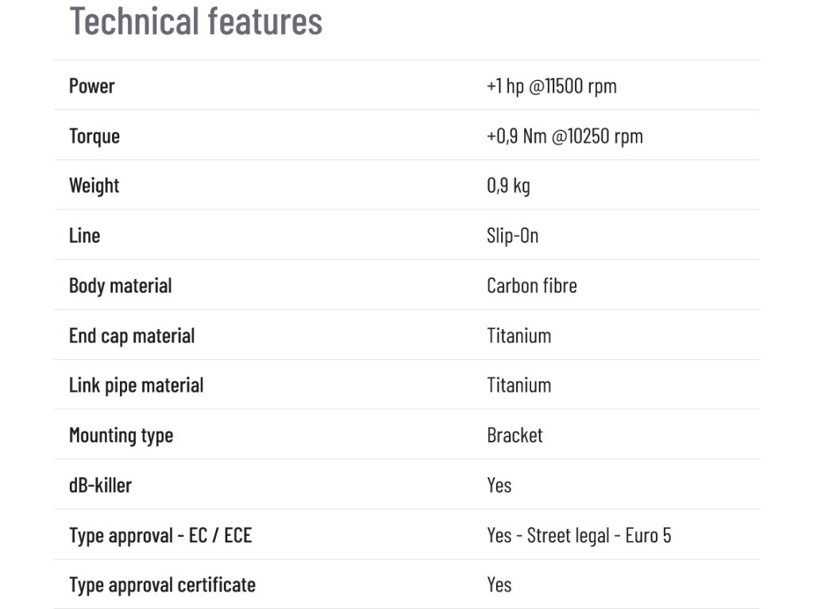
Task: Select the Carbon fibre value
Action: [x=531, y=285]
